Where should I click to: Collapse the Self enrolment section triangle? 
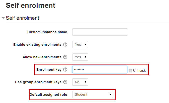click(3, 18)
